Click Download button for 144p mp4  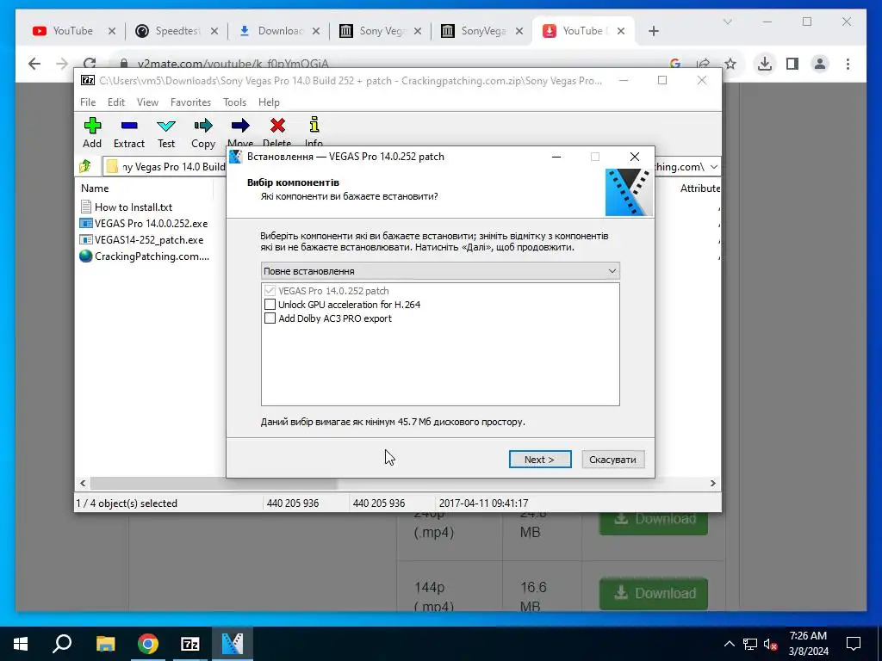653,594
